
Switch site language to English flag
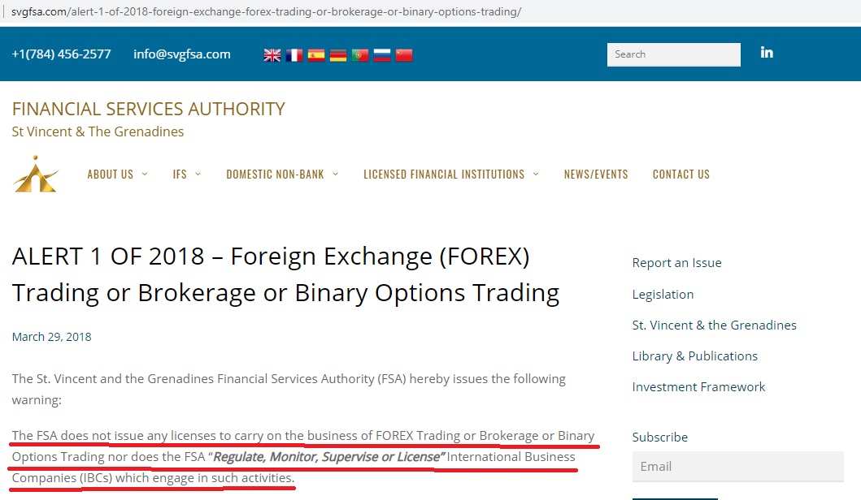point(272,55)
